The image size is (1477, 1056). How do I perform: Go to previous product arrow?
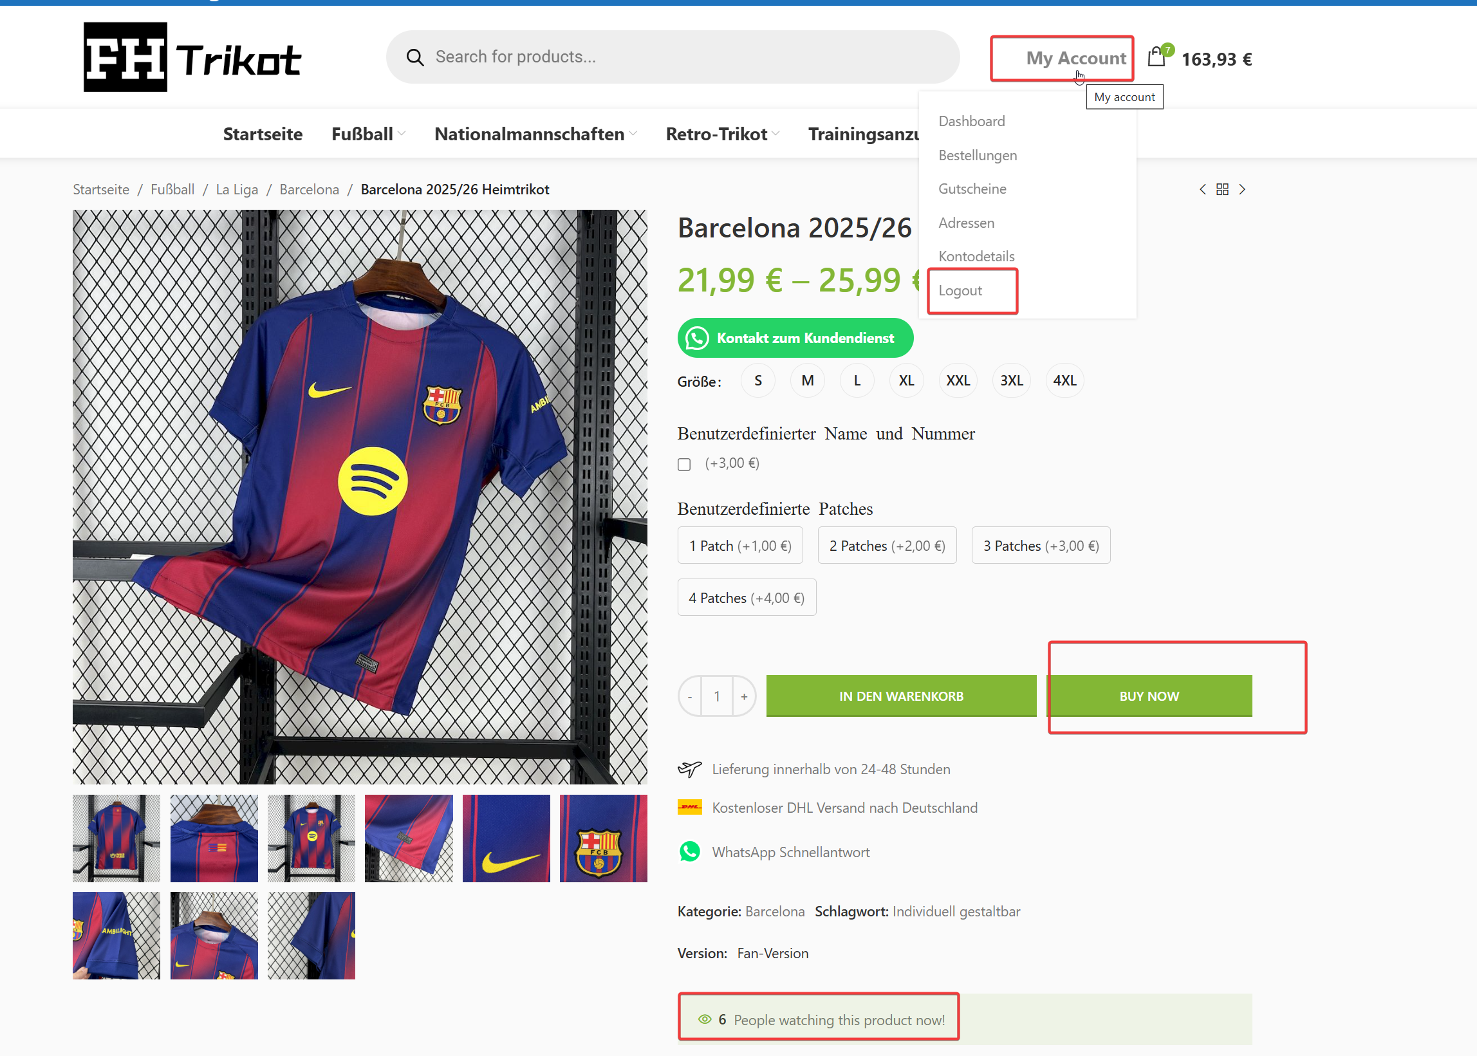(1202, 189)
